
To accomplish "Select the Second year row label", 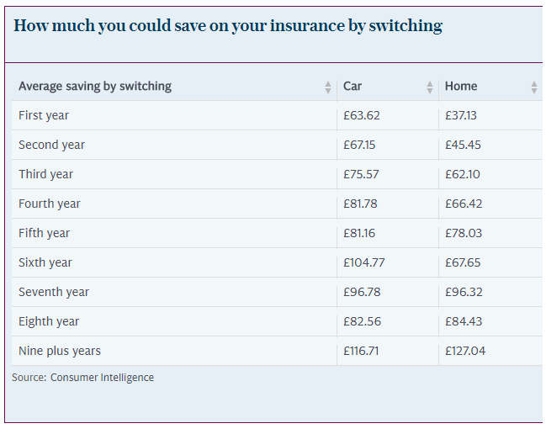I will (x=51, y=145).
